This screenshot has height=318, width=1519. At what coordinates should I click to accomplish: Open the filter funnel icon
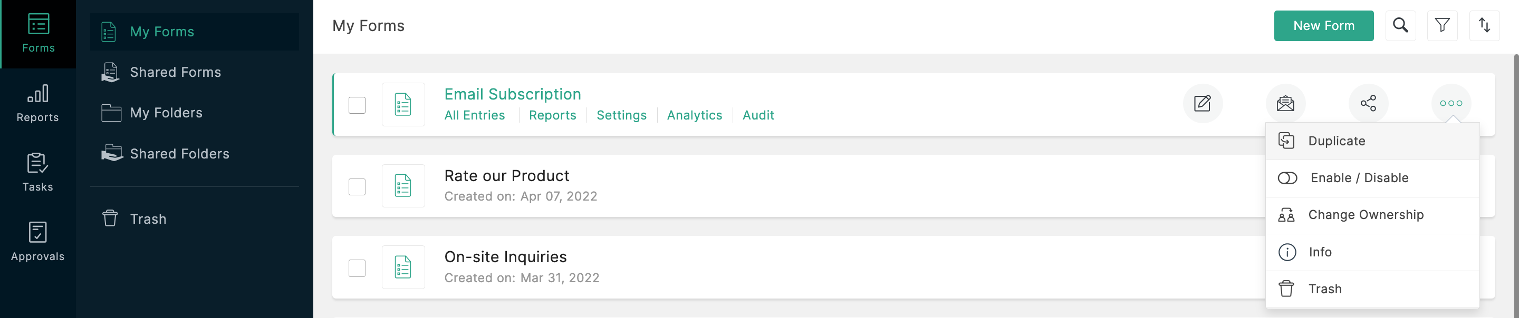coord(1442,25)
